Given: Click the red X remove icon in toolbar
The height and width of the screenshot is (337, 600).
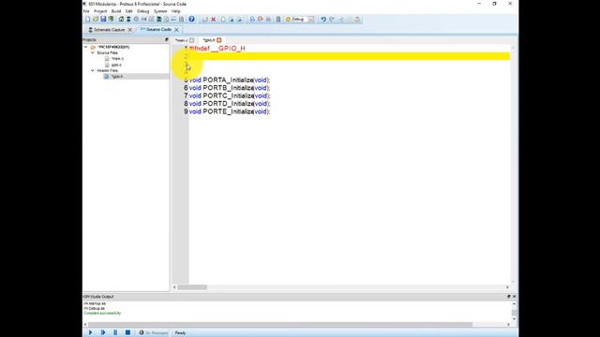Looking at the screenshot, I should 213,19.
